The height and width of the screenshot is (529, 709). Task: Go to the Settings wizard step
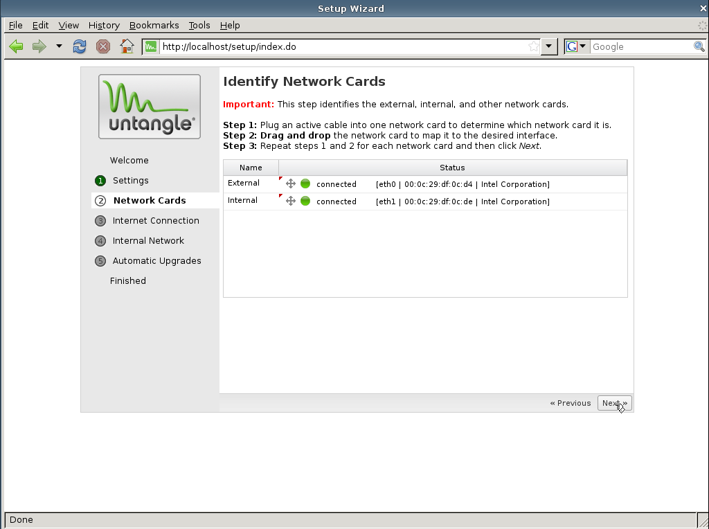pos(130,181)
